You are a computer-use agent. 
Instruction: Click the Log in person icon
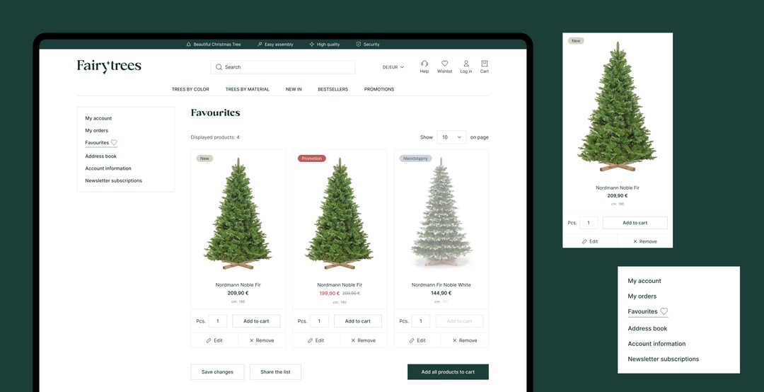pyautogui.click(x=465, y=64)
